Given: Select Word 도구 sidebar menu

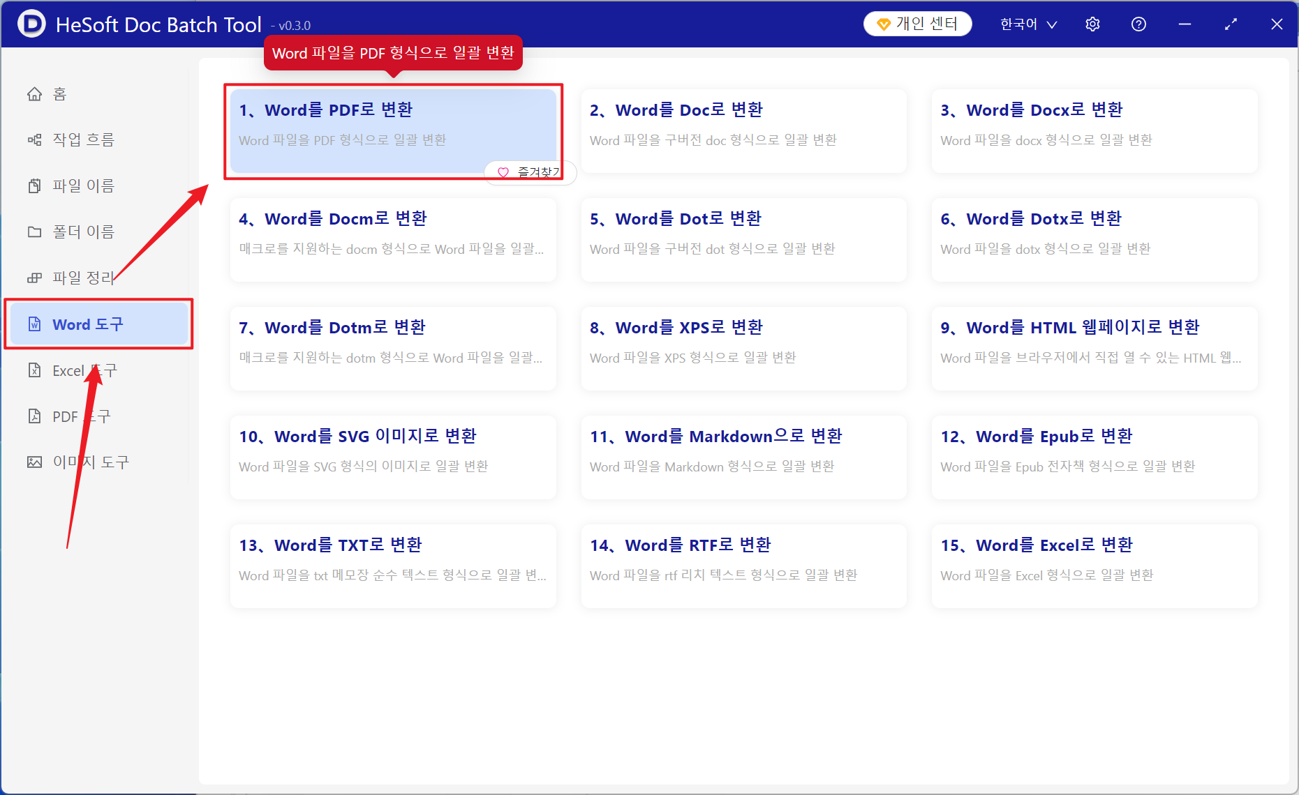Looking at the screenshot, I should coord(99,324).
